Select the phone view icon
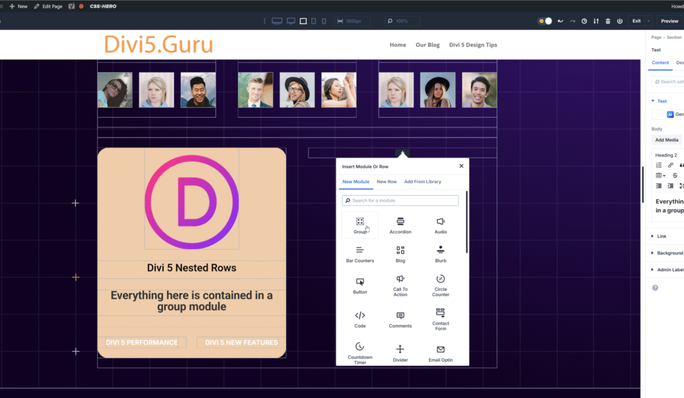The height and width of the screenshot is (398, 684). tap(324, 21)
